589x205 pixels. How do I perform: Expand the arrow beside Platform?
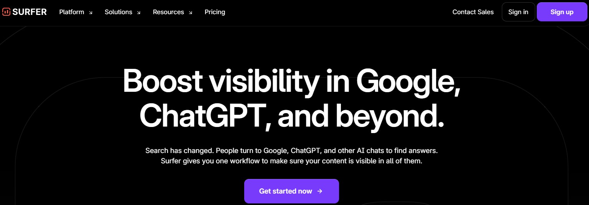91,13
